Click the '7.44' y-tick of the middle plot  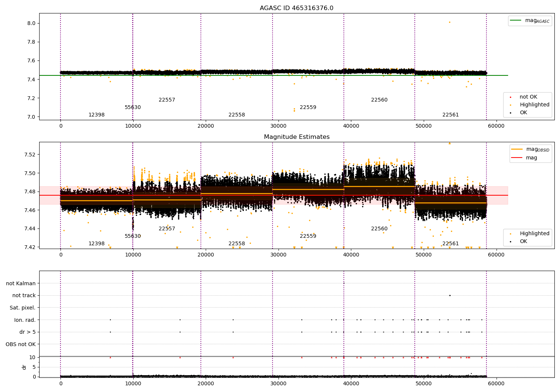click(x=30, y=228)
